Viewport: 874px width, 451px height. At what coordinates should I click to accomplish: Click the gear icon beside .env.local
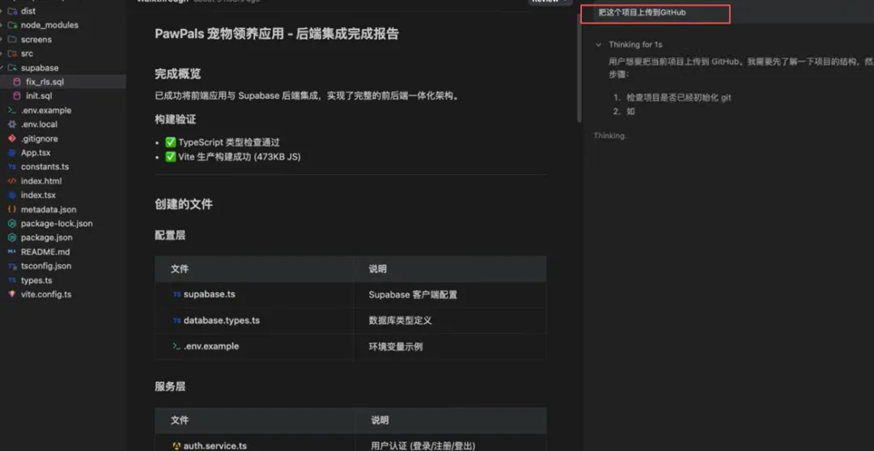coord(11,124)
